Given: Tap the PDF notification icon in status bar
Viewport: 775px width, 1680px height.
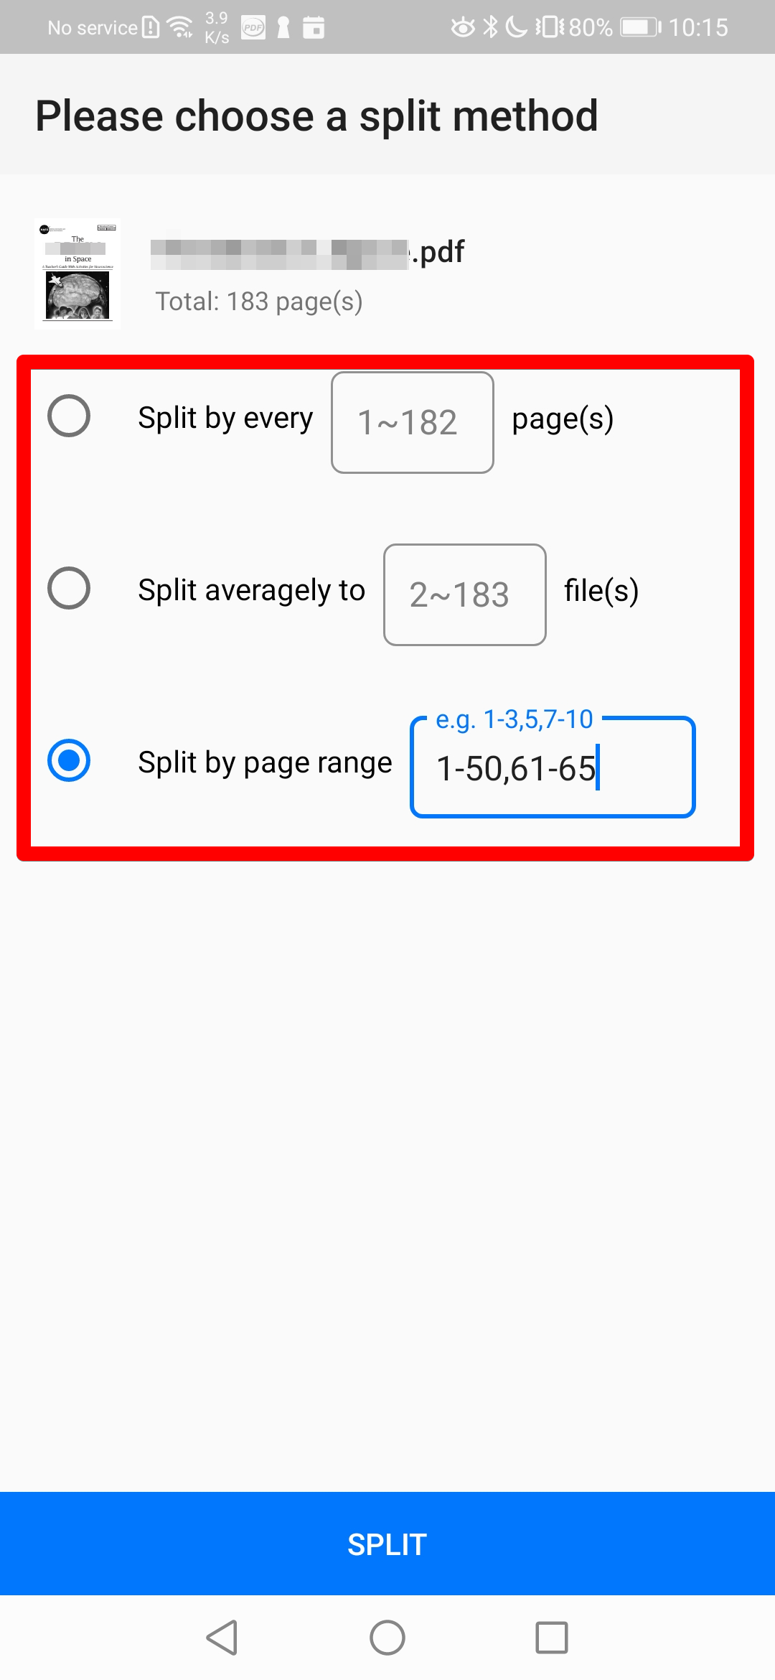Looking at the screenshot, I should (x=253, y=27).
